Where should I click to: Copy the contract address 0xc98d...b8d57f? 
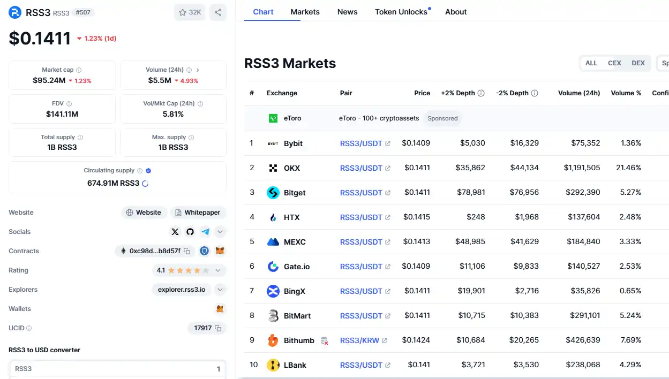pyautogui.click(x=187, y=251)
